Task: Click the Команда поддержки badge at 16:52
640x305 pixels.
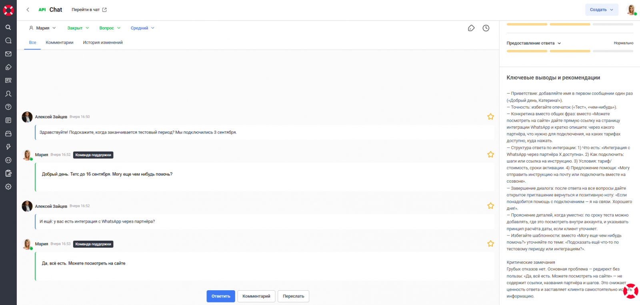Action: click(93, 155)
